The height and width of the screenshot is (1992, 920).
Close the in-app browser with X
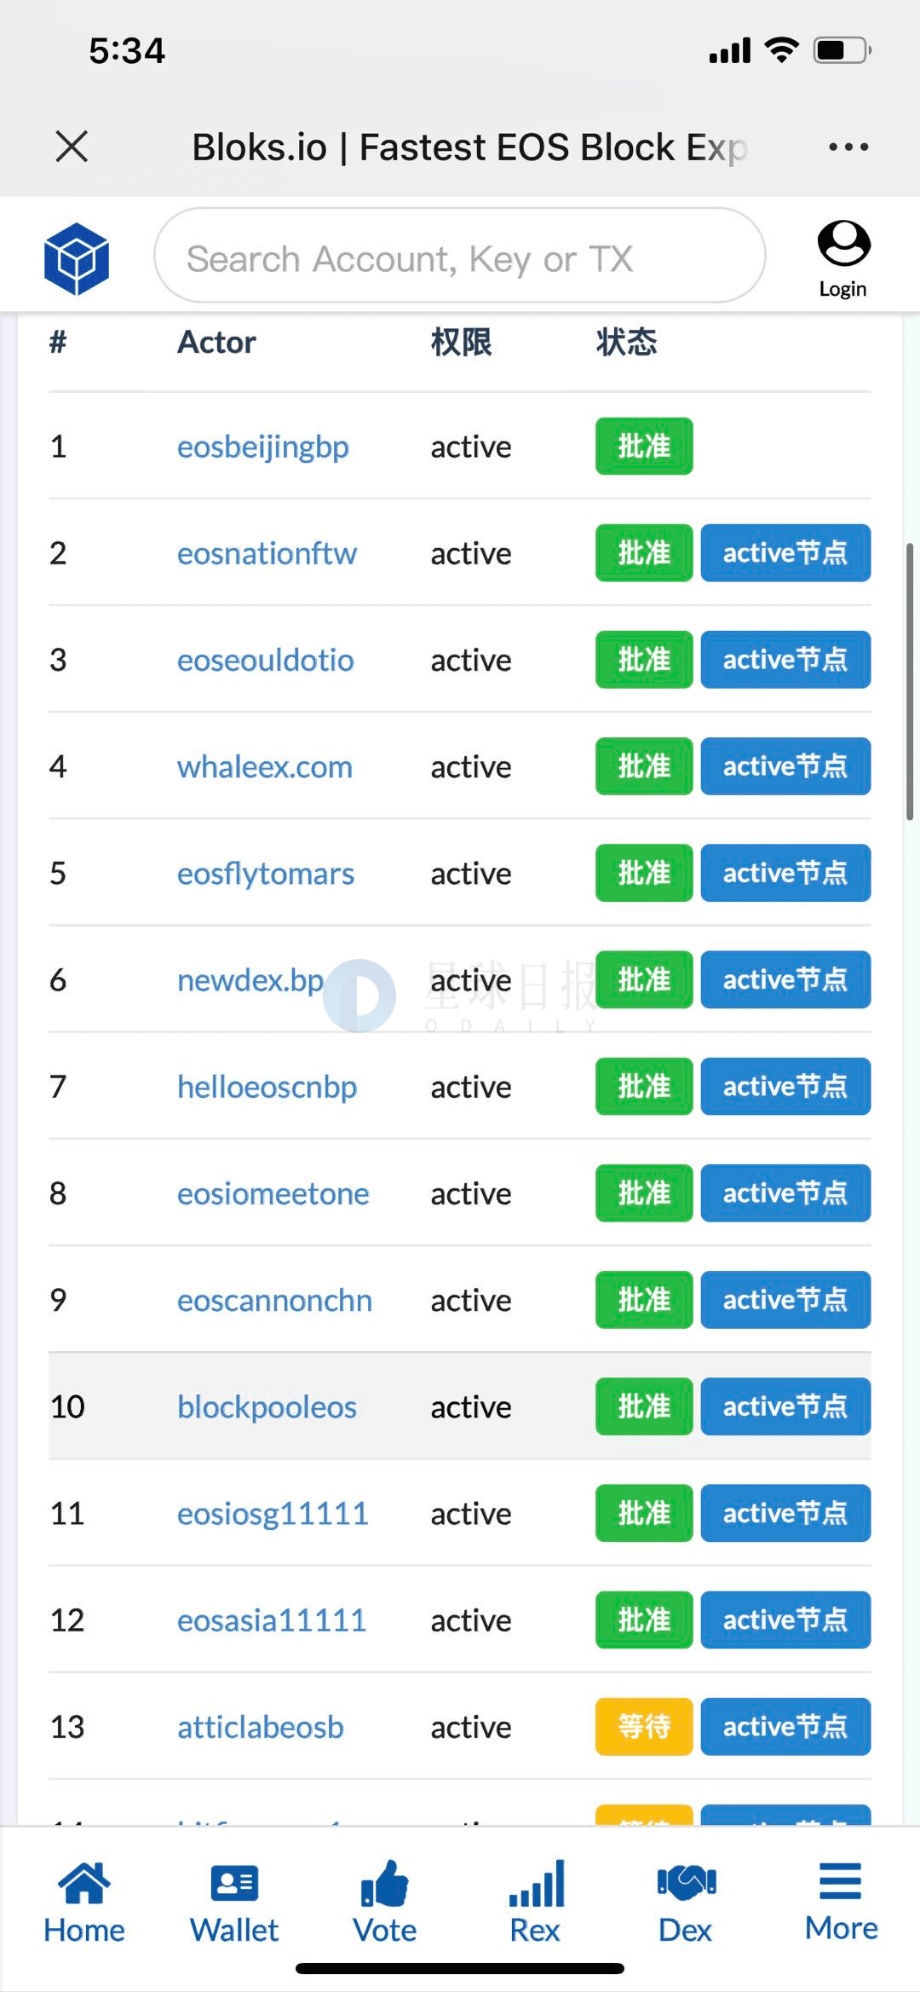click(x=72, y=147)
